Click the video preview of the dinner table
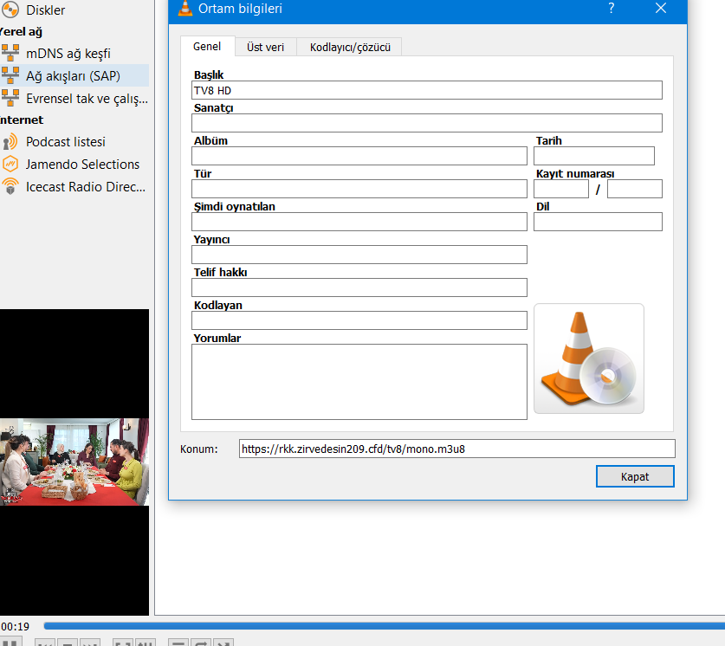 (74, 462)
